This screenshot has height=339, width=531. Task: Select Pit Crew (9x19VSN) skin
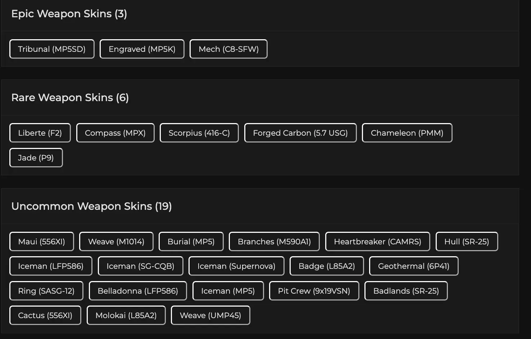coord(314,291)
